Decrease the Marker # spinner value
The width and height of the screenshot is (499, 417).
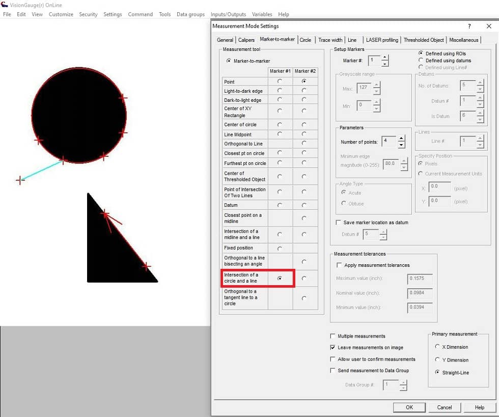(x=385, y=64)
